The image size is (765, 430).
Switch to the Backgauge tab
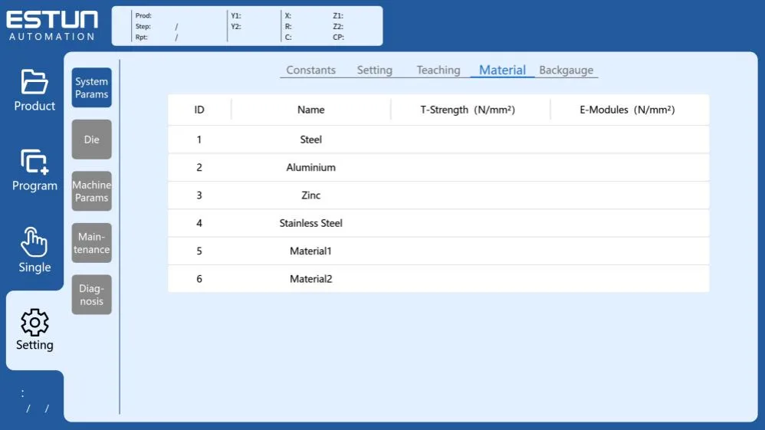[x=566, y=70]
